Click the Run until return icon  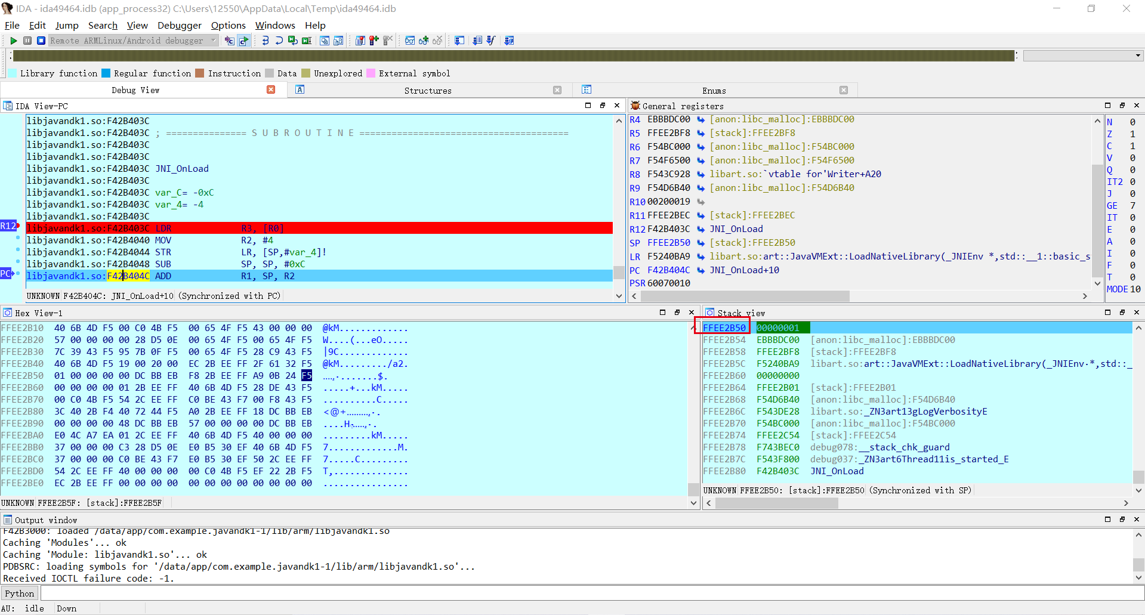tap(293, 41)
